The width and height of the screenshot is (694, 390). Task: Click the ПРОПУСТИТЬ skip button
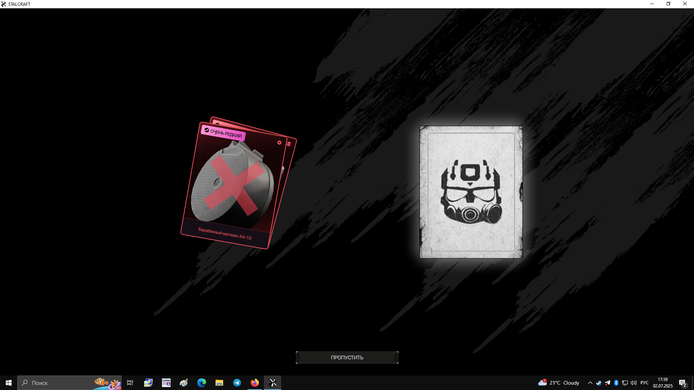[347, 357]
